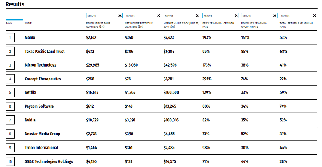
Task: Remove the Revenue Past Four Quarters column
Action: pyautogui.click(x=120, y=15)
